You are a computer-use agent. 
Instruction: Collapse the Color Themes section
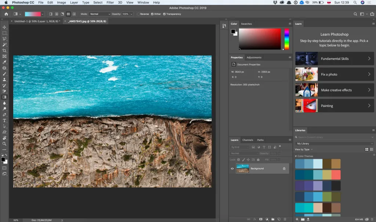click(296, 156)
